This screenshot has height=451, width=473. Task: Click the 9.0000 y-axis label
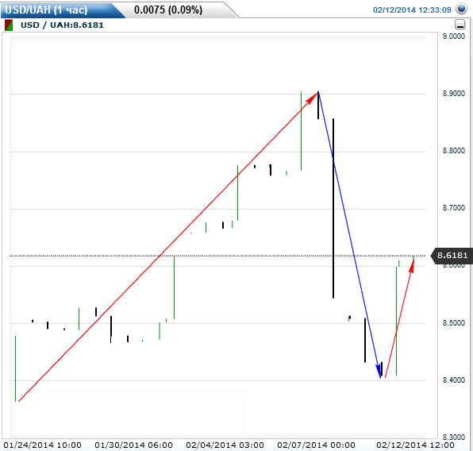coord(453,37)
